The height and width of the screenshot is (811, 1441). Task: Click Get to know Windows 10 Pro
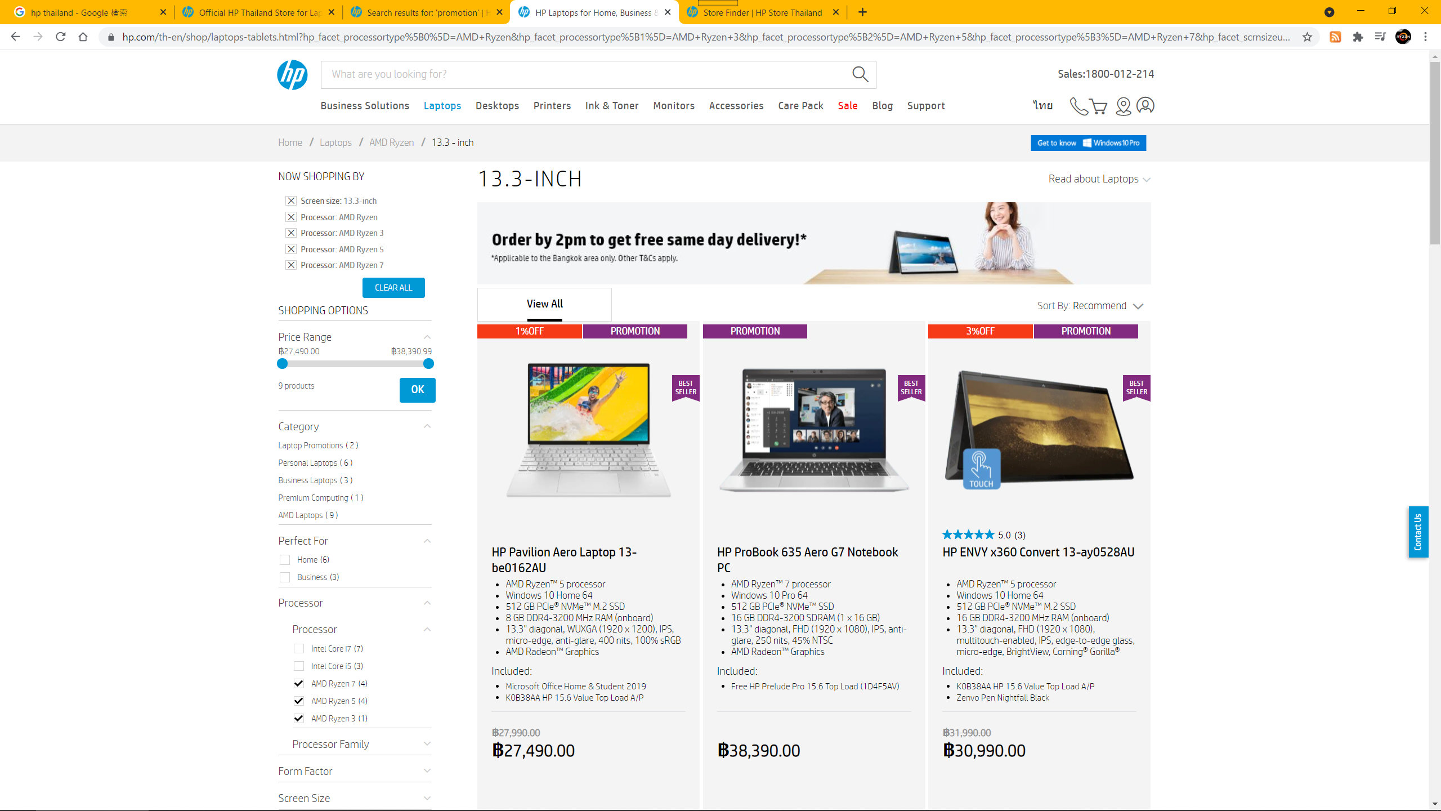1088,143
